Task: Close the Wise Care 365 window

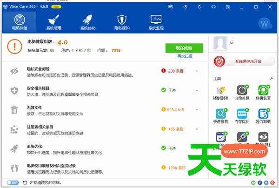Action: 270,7
